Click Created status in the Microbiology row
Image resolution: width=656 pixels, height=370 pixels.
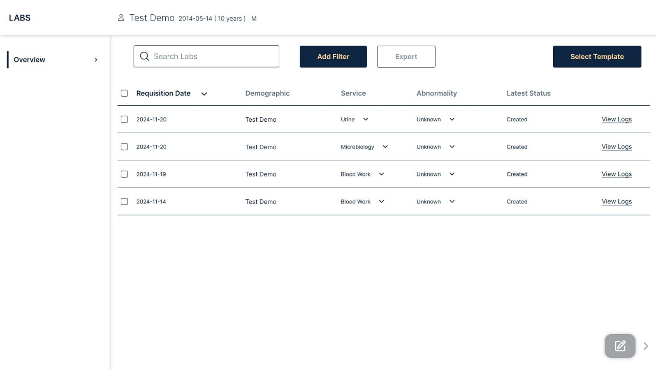517,147
